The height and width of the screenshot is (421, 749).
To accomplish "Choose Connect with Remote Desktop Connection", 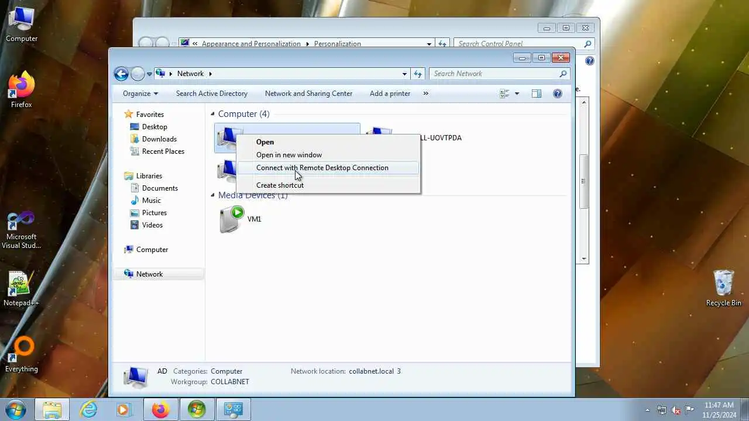I will click(x=328, y=168).
